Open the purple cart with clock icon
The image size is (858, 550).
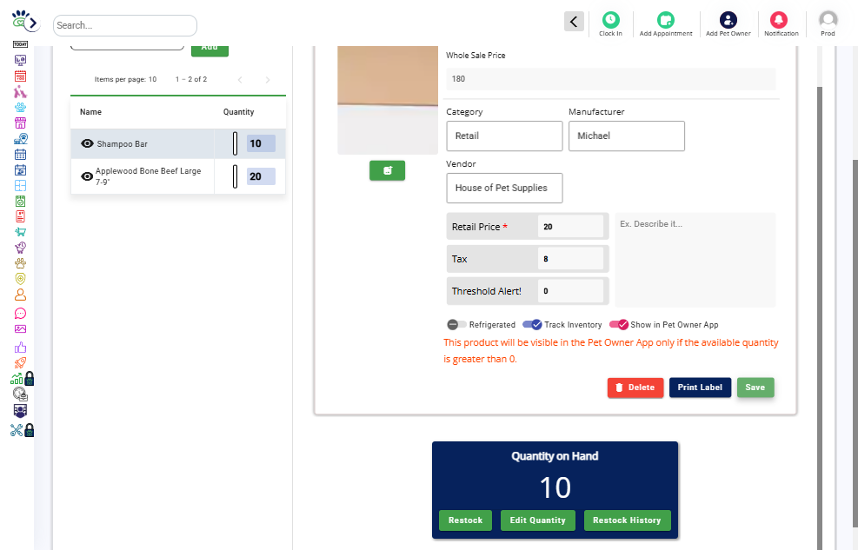pos(20,247)
